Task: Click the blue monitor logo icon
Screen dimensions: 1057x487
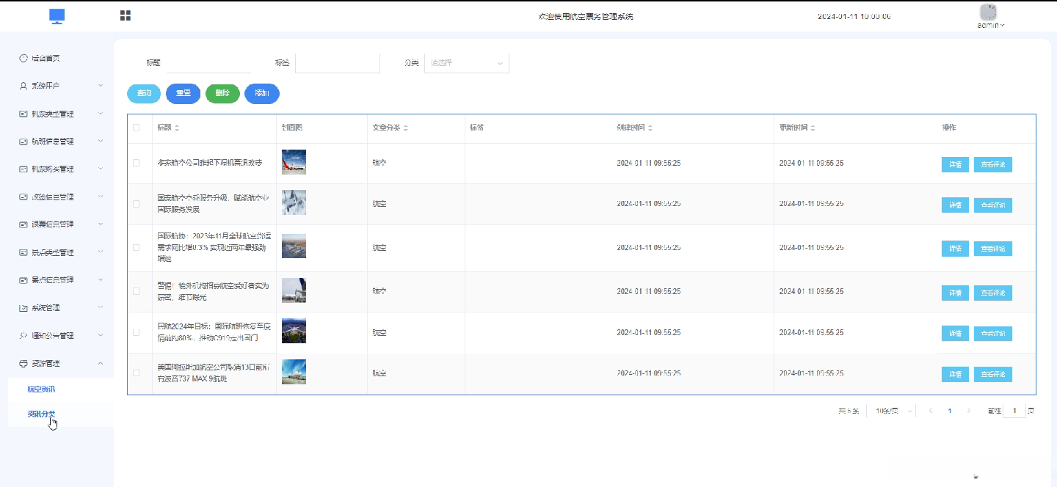Action: point(57,16)
